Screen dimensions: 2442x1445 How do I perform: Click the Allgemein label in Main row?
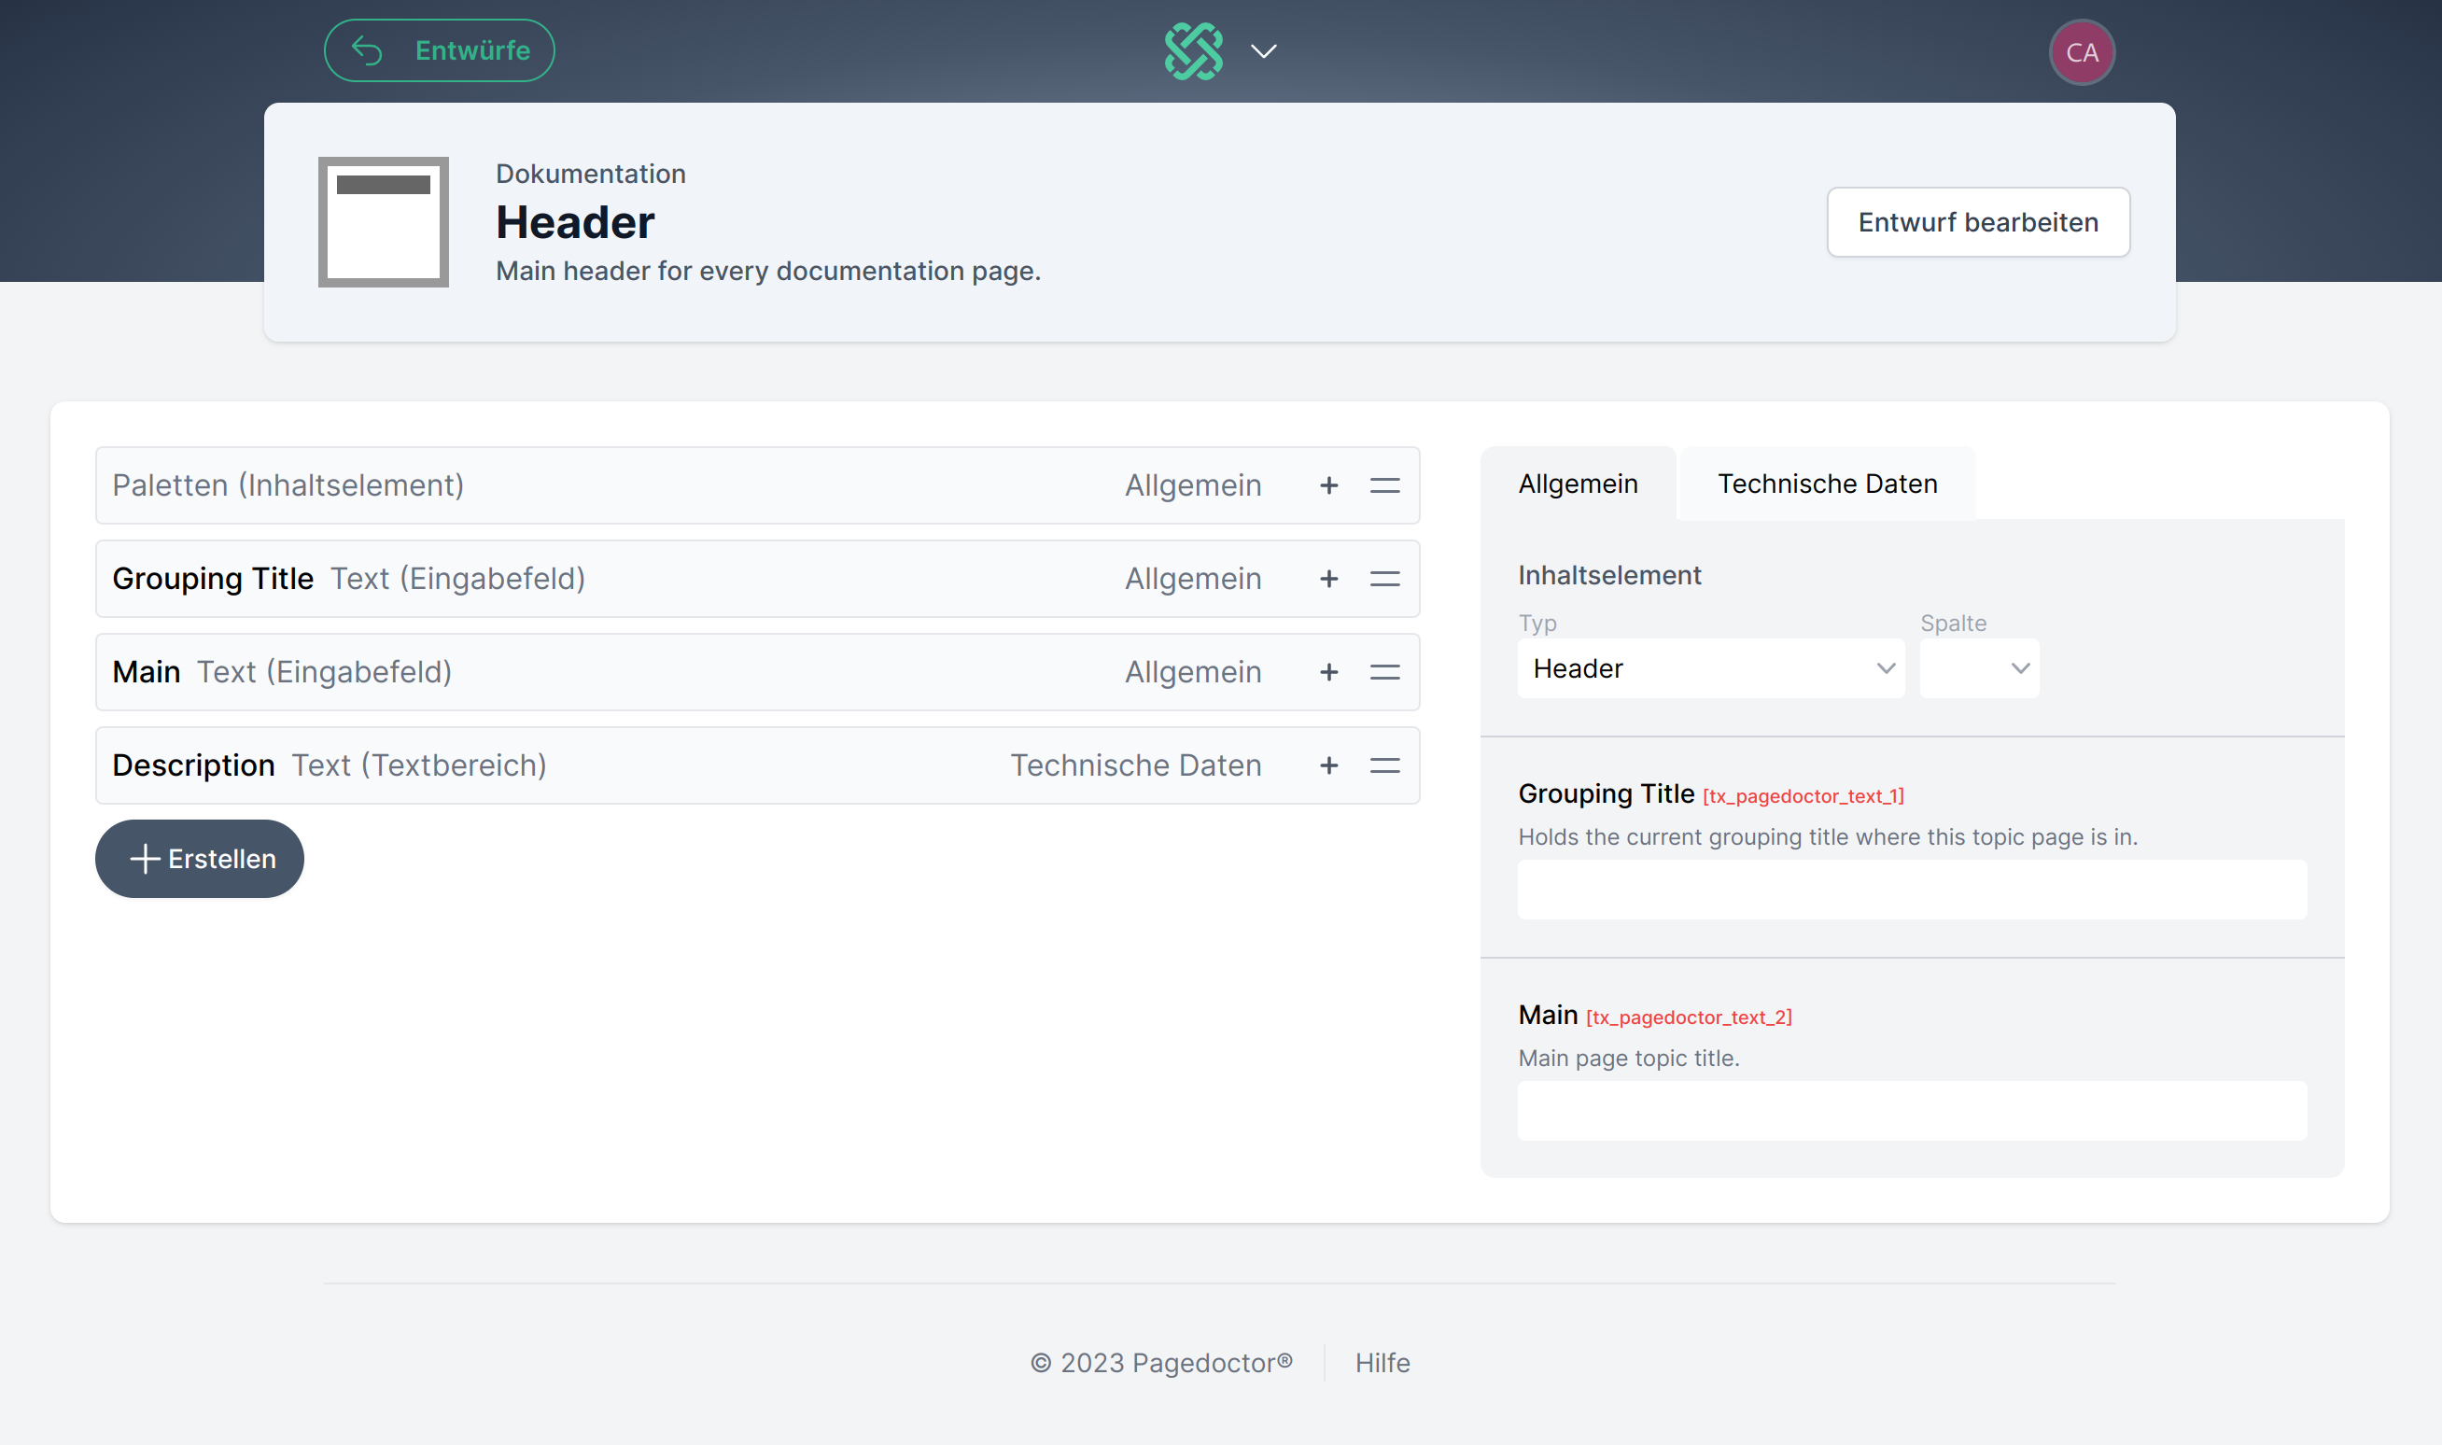point(1193,672)
